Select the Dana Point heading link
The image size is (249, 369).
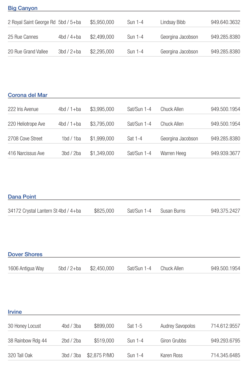tap(22, 197)
